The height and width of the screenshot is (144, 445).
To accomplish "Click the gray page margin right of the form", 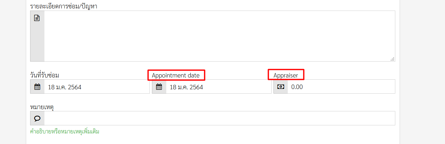I will click(x=422, y=72).
